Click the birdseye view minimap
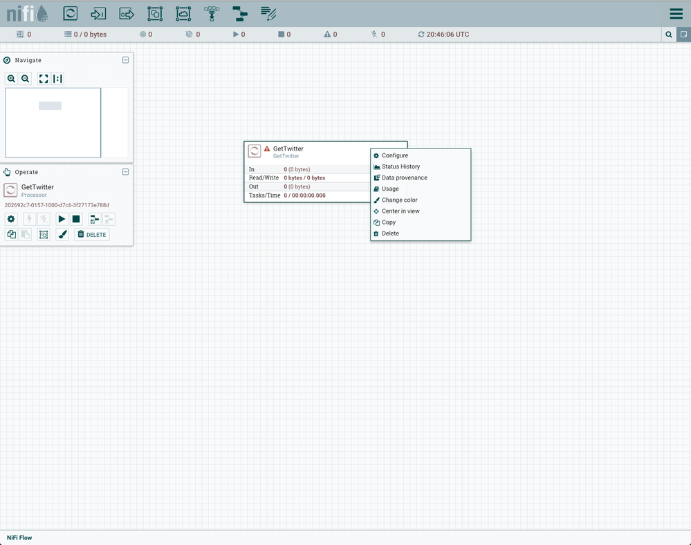 53,122
